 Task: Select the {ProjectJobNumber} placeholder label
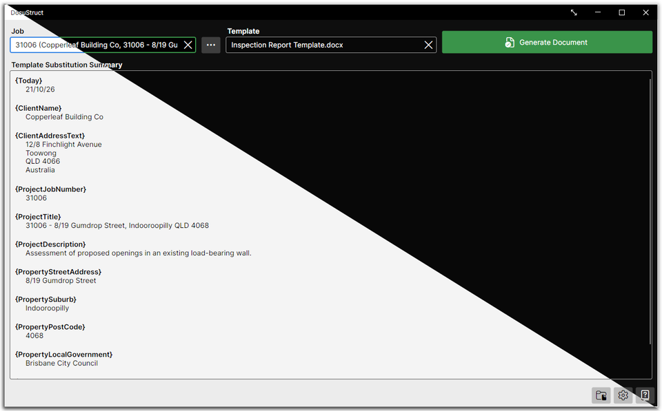click(x=50, y=189)
